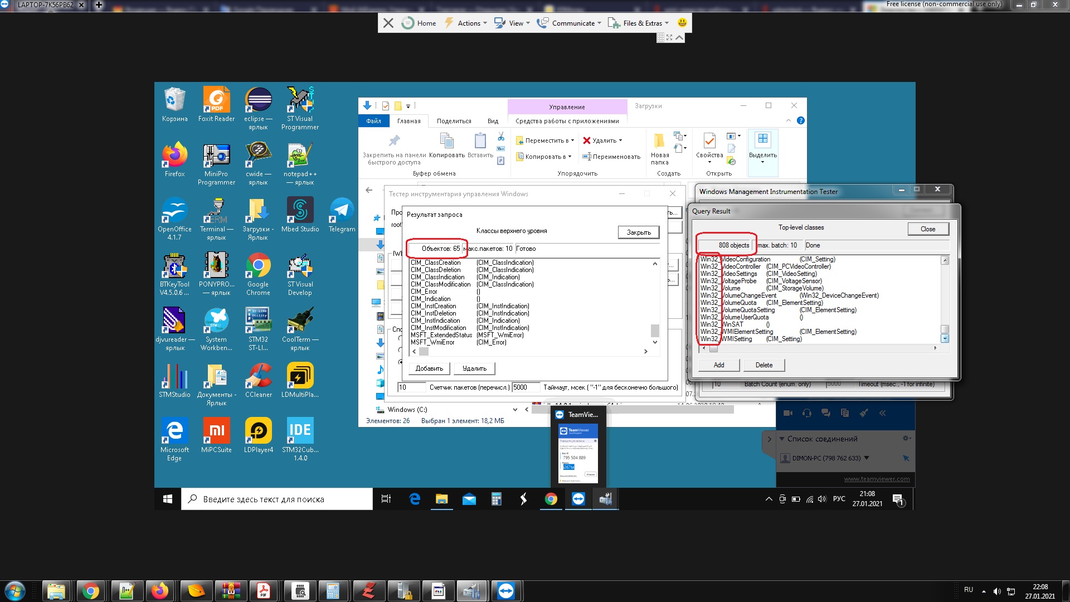Click the scissors cut icon in the Explorer ribbon

click(x=500, y=137)
